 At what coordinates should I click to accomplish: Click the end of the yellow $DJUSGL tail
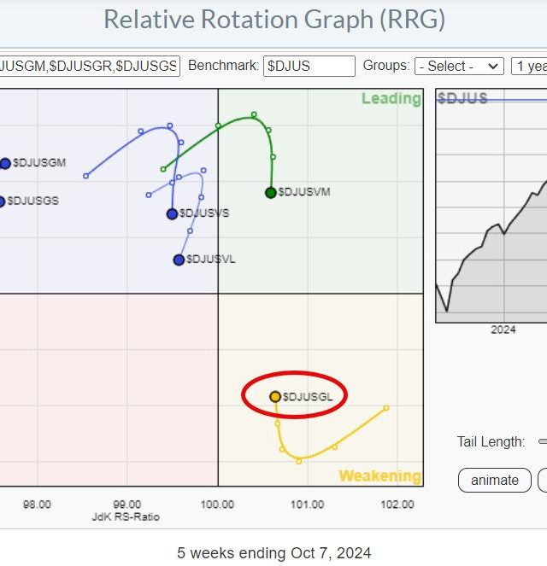point(386,408)
